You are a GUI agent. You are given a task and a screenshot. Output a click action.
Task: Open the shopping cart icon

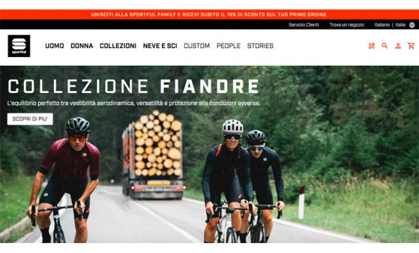411,46
